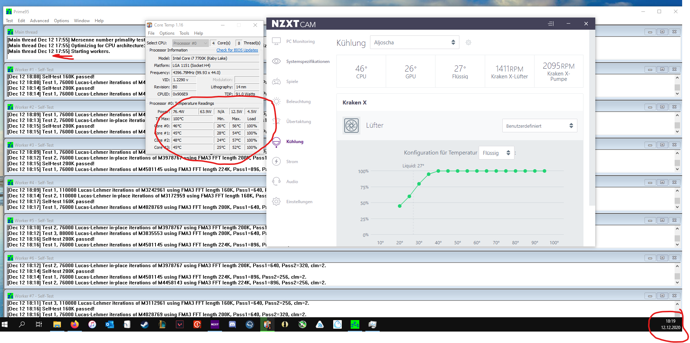Click Check for BIOS Updates link
Viewport: 690px width, 343px height.
(237, 50)
